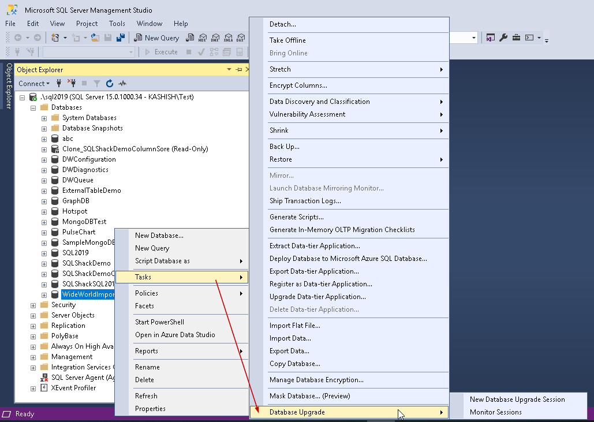The image size is (594, 422).
Task: Collapse the Databases folder node
Action: click(x=33, y=108)
